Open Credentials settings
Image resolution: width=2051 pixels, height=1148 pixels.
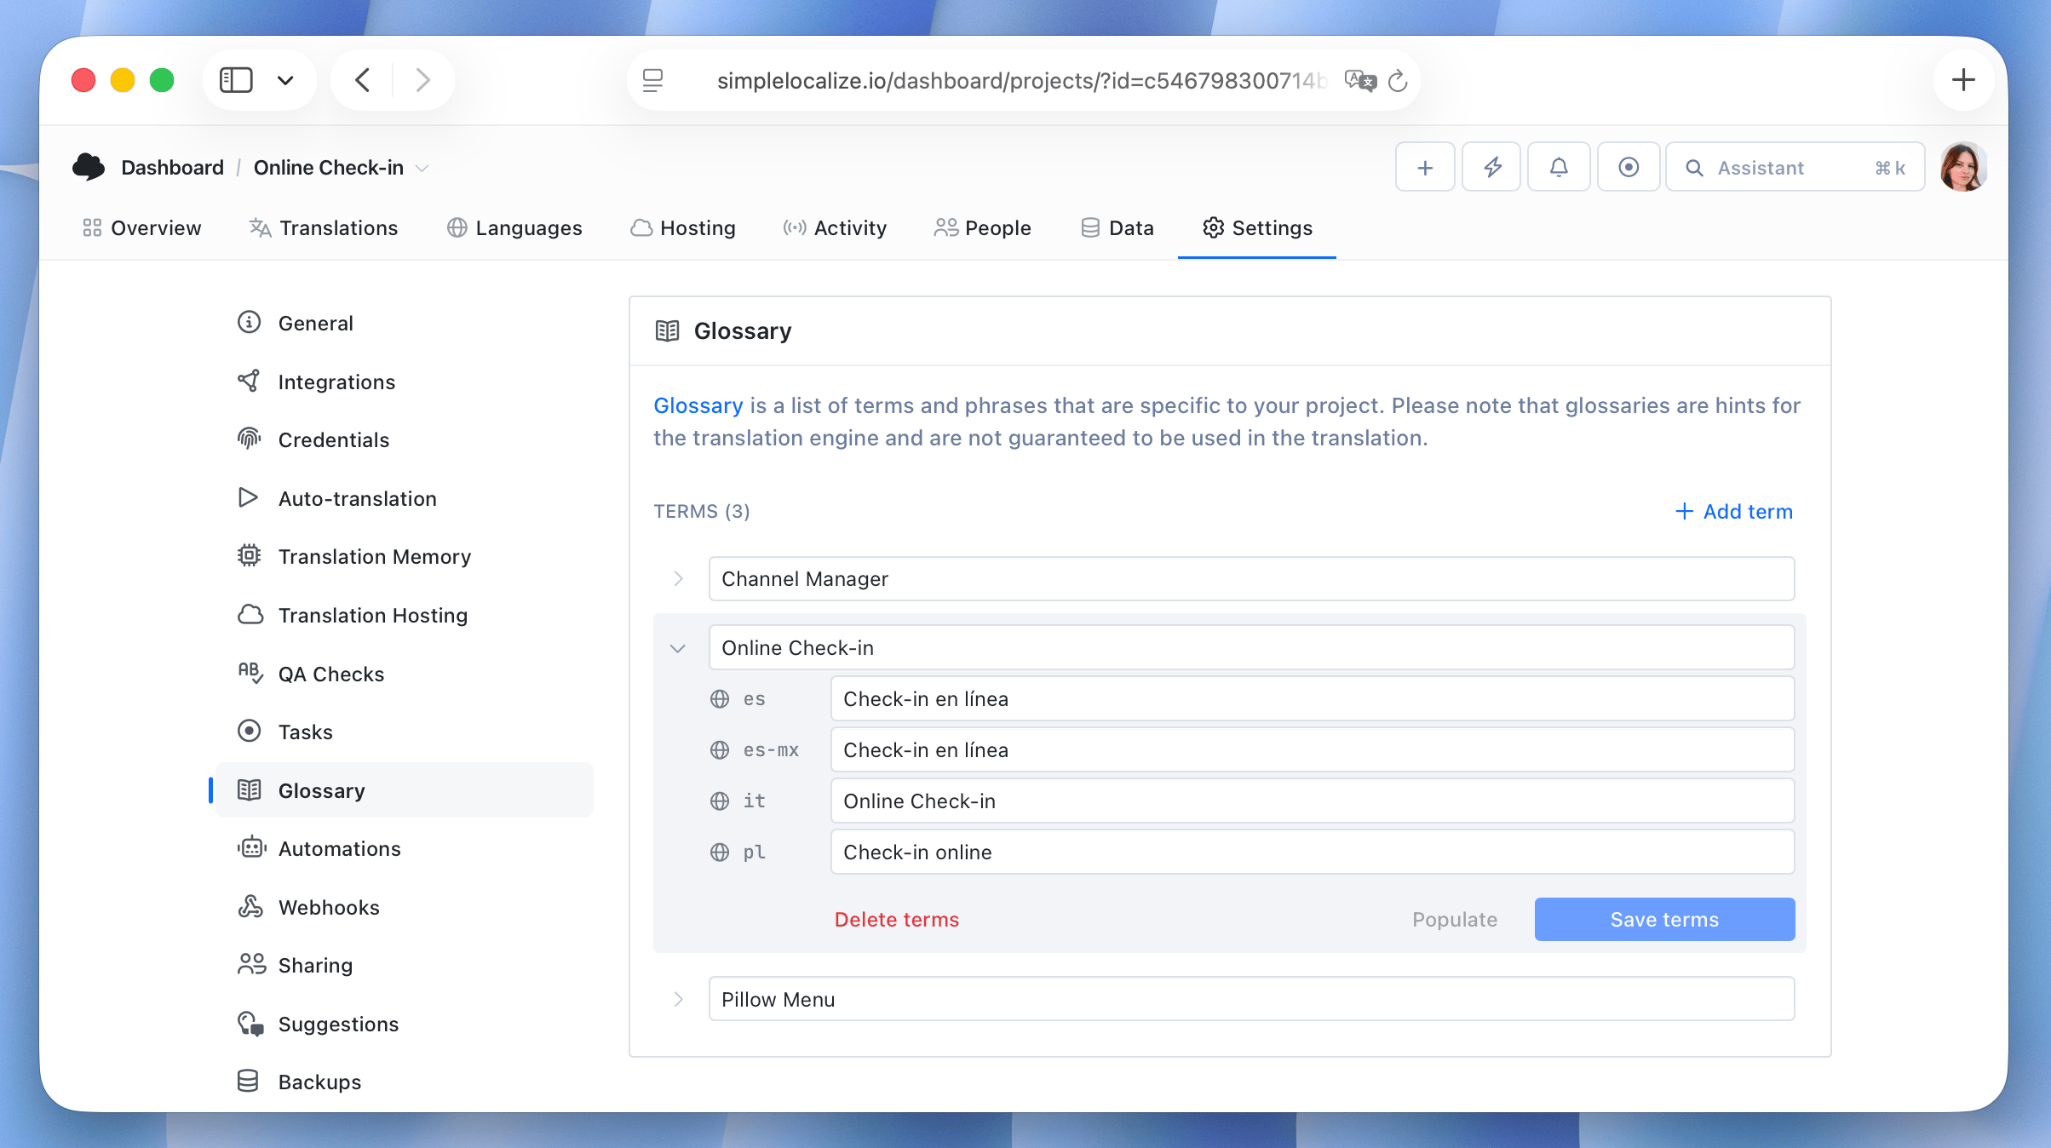pyautogui.click(x=405, y=439)
